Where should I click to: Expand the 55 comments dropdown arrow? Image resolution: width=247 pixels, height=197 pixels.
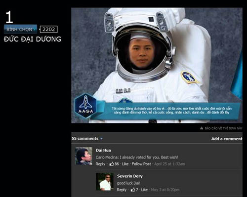[x=101, y=139]
